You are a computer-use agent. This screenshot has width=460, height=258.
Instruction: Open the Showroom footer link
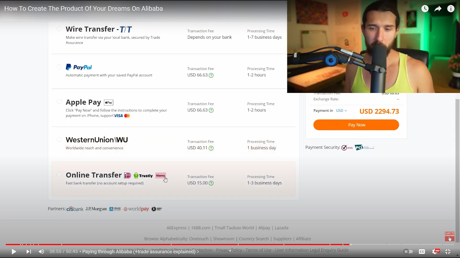(x=224, y=239)
